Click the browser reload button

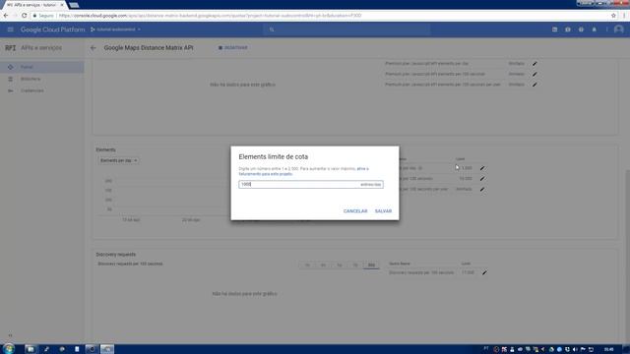(x=24, y=16)
